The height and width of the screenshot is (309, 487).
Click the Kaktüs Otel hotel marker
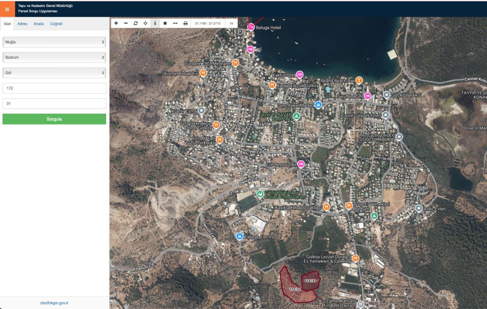[x=300, y=74]
